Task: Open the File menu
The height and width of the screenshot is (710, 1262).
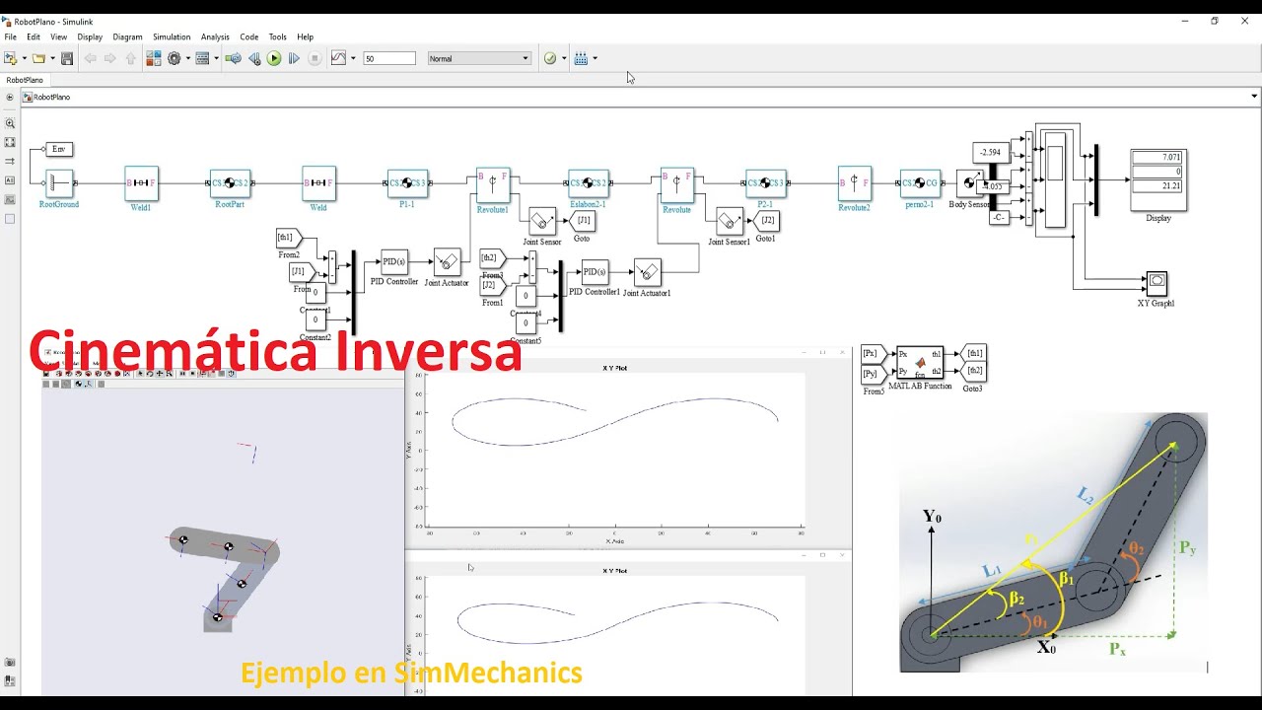Action: 11,36
